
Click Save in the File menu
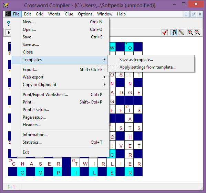[60, 37]
